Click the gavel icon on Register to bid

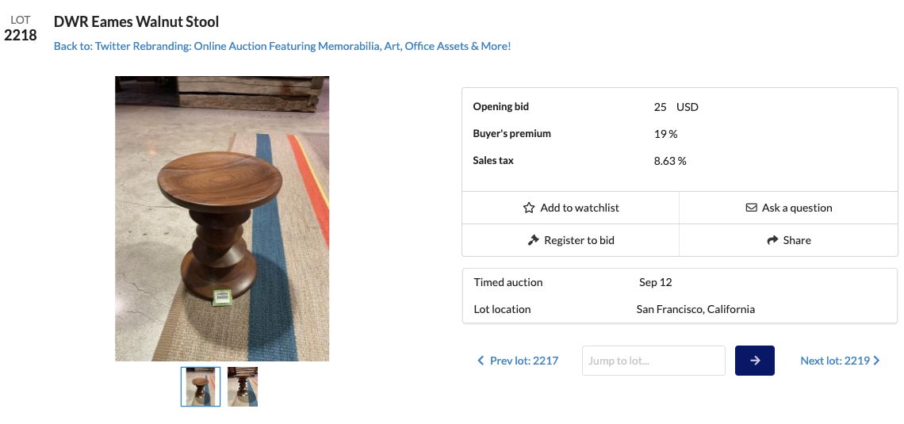tap(533, 240)
